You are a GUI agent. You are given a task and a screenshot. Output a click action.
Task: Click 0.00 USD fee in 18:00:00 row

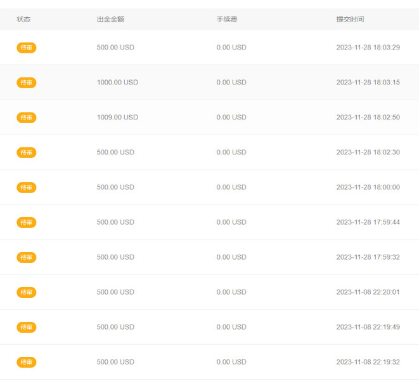pyautogui.click(x=231, y=187)
